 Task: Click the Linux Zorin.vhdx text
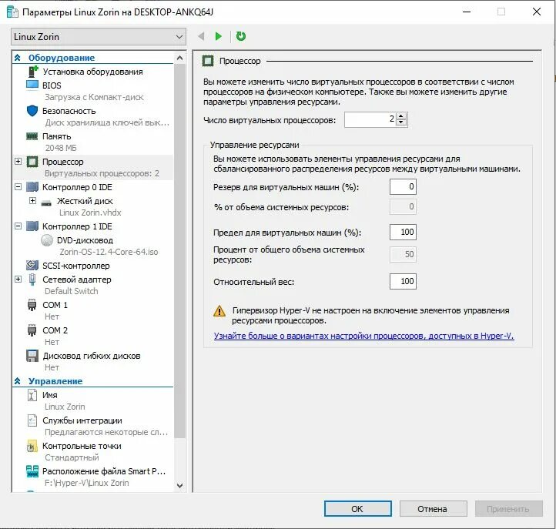click(90, 213)
